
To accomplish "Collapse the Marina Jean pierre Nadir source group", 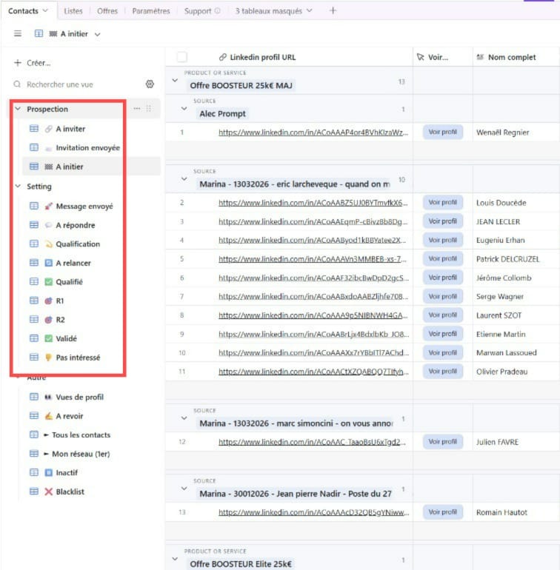I will (184, 489).
